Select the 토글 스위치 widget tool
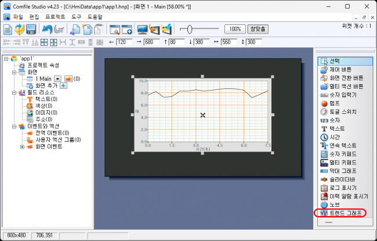Screen dimensions: 377x241 (342, 111)
